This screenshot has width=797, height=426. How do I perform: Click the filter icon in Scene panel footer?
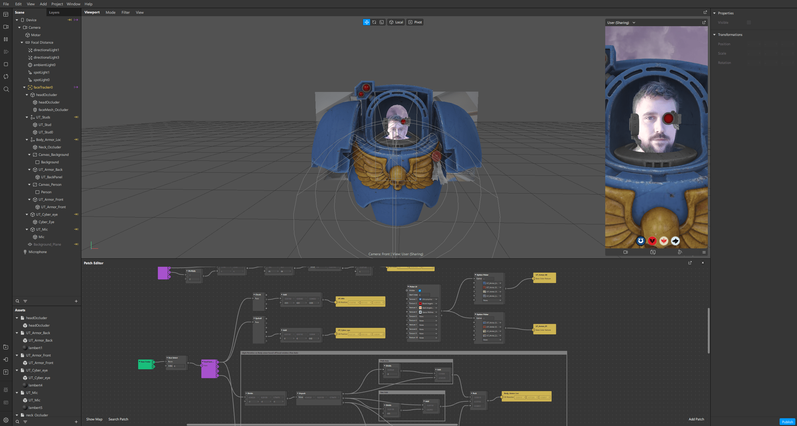click(x=25, y=301)
